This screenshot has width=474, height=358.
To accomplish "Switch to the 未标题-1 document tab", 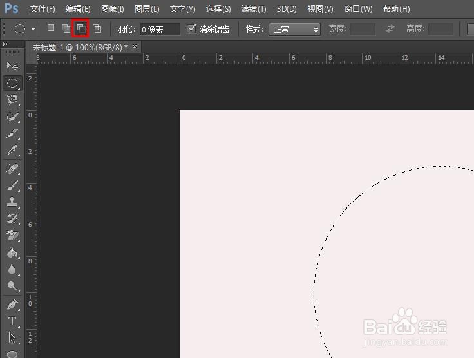I will point(80,48).
